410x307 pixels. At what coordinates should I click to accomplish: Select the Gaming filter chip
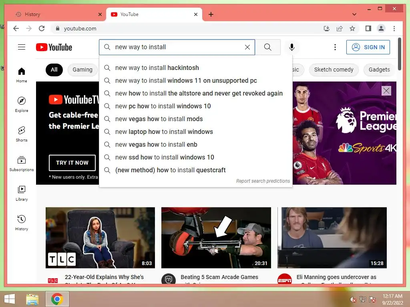pyautogui.click(x=82, y=70)
